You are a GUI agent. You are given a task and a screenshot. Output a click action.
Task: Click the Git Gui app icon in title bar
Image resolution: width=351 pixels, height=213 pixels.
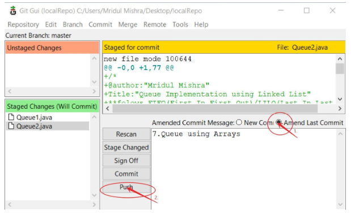point(13,11)
